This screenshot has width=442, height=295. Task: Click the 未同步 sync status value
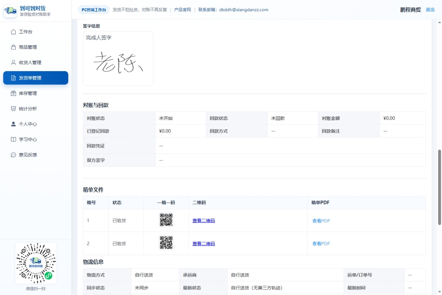pyautogui.click(x=141, y=288)
